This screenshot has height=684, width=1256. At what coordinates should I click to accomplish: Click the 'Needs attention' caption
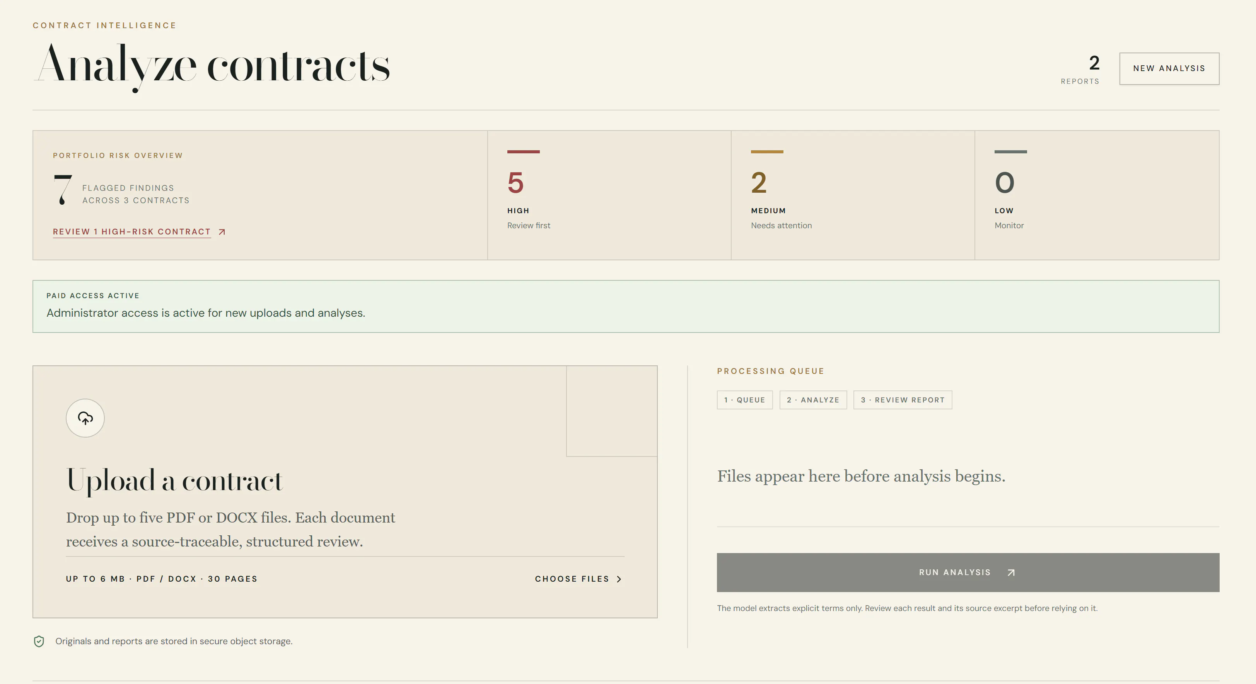(781, 226)
